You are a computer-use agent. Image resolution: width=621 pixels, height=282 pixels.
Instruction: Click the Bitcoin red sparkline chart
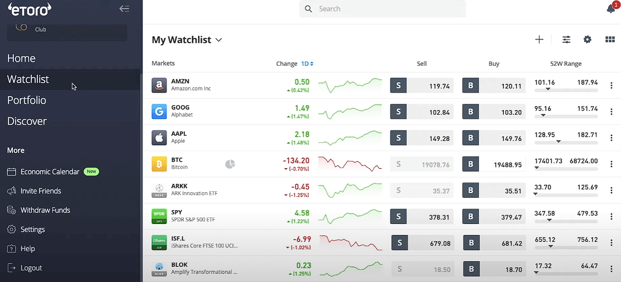[350, 164]
